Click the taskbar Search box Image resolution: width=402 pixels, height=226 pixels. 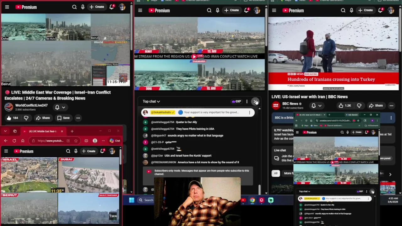coord(146,200)
